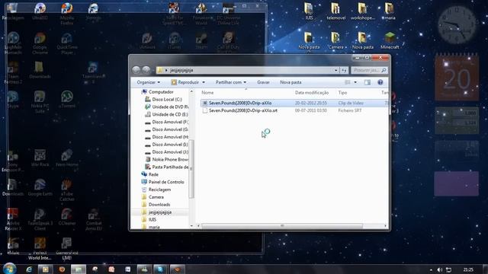Open Reciclagem in the navigation tree

click(x=156, y=190)
